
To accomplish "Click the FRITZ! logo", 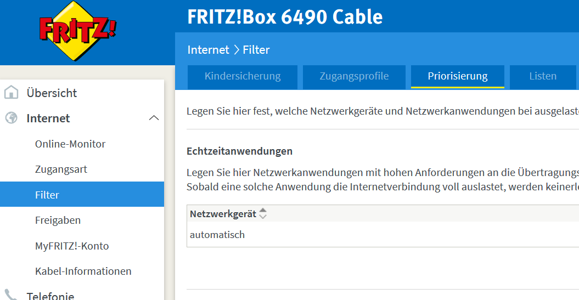I will click(77, 31).
